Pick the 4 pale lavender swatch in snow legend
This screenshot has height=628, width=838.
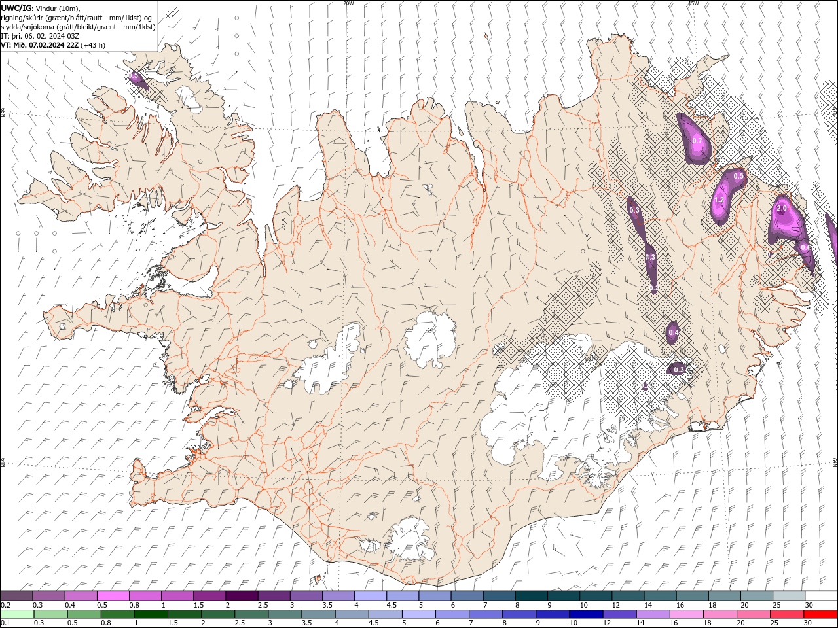coord(371,596)
